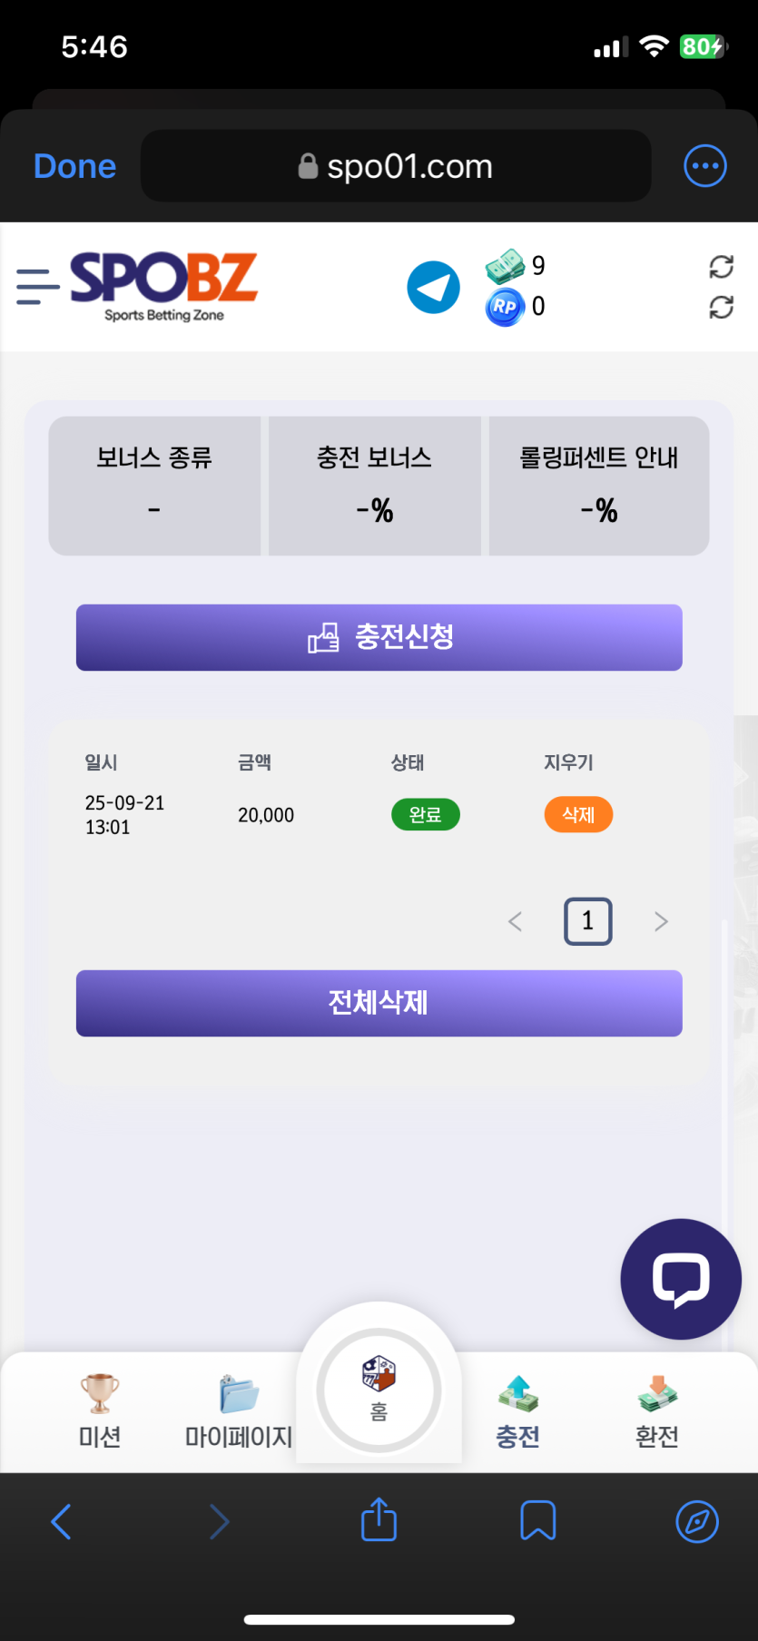
Task: Open page in Safari compass icon
Action: (x=696, y=1521)
